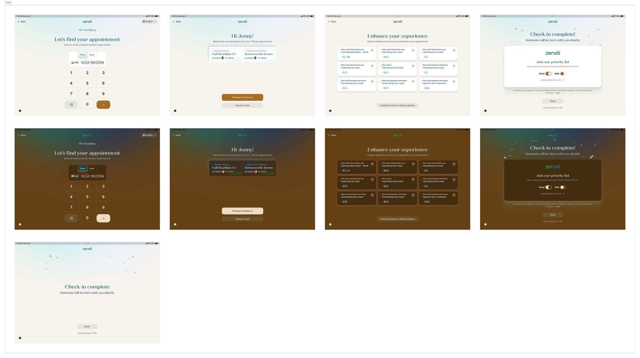Click the brown Proceed to Check-In button
640x358 pixels.
242,97
